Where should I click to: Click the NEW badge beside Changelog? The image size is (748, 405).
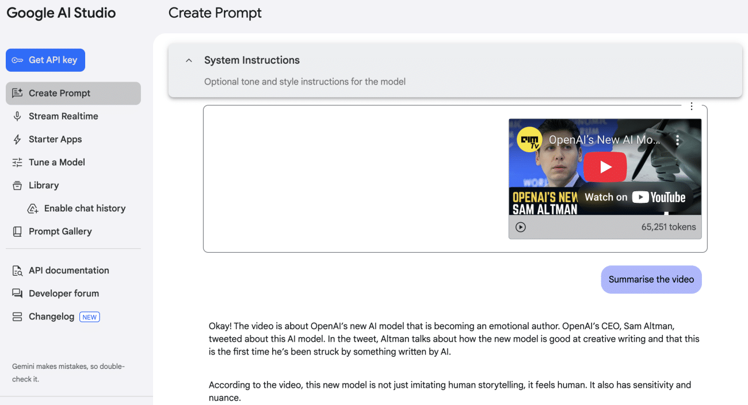[89, 317]
